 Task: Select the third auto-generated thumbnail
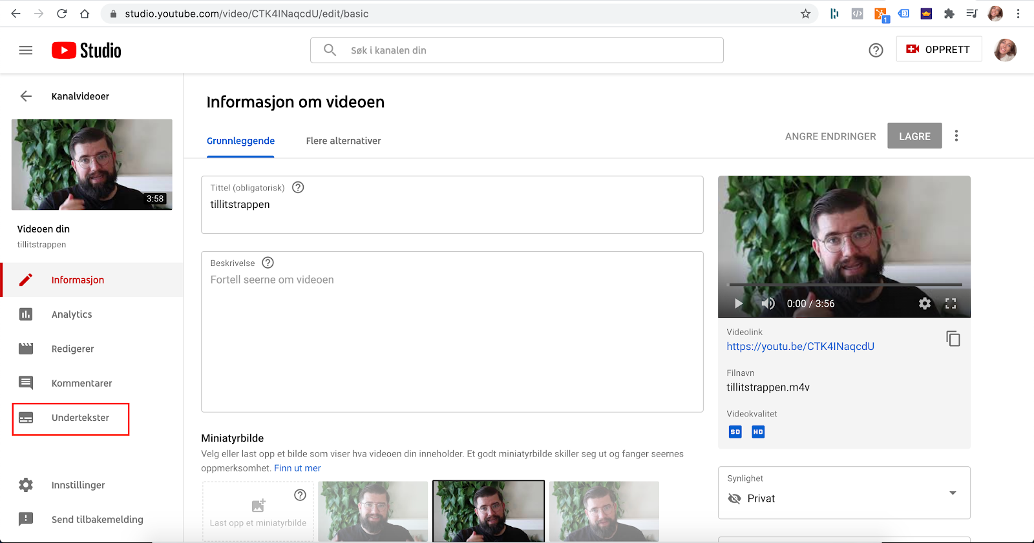[x=604, y=511]
